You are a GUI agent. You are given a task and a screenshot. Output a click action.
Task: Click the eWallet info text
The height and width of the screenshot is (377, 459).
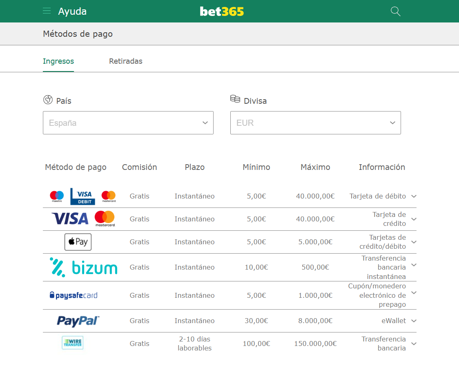(394, 321)
